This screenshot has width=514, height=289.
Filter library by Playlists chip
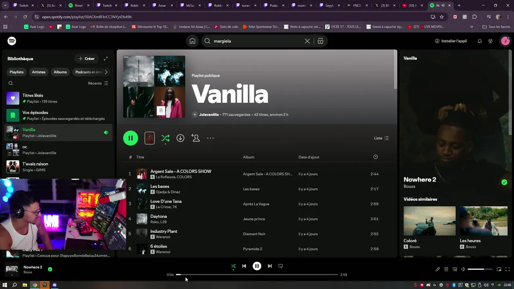click(16, 72)
